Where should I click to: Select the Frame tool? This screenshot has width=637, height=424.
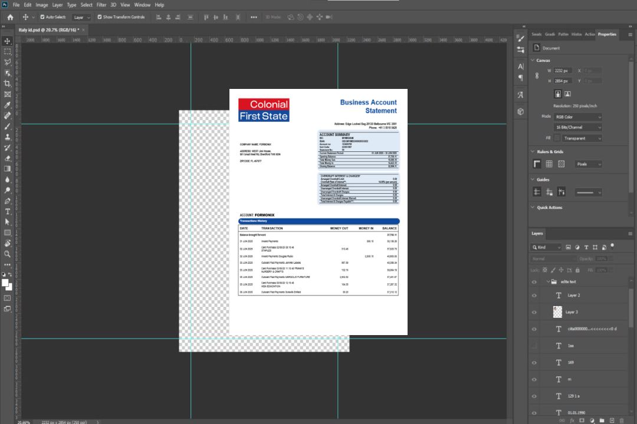click(7, 94)
